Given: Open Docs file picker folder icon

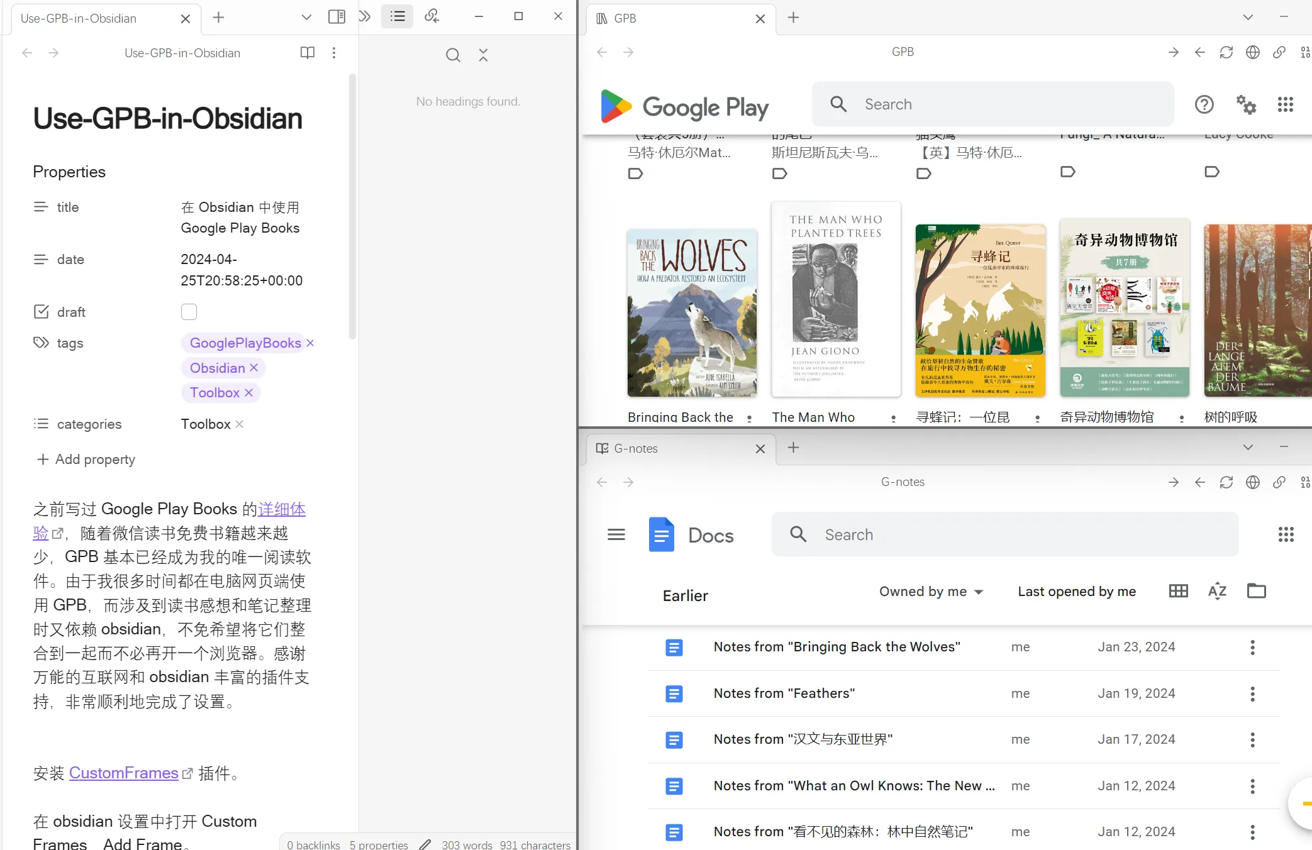Looking at the screenshot, I should [1256, 591].
